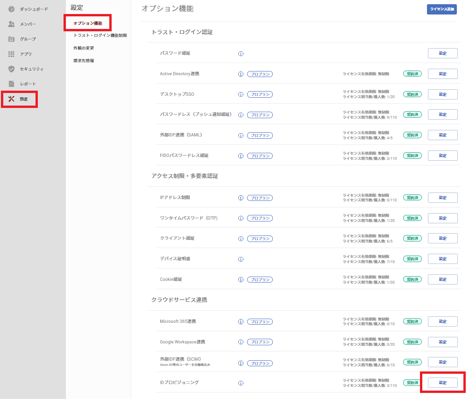Click プロプラン badge for Google Workspace連携
Image resolution: width=469 pixels, height=399 pixels.
click(260, 342)
